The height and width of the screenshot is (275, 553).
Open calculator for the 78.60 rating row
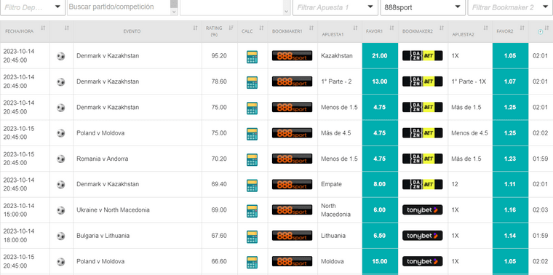point(252,81)
